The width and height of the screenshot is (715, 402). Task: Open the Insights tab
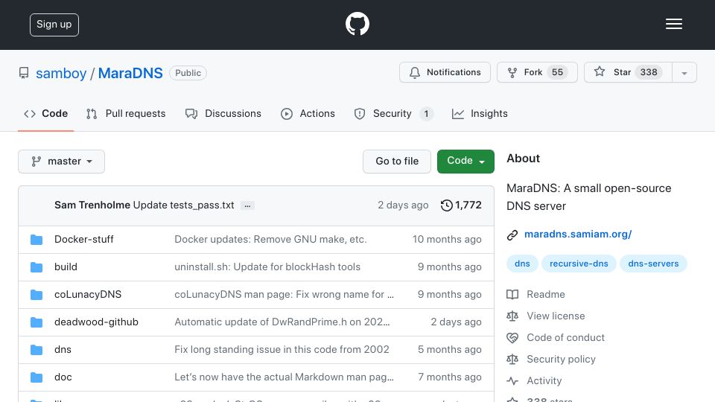[x=480, y=113]
